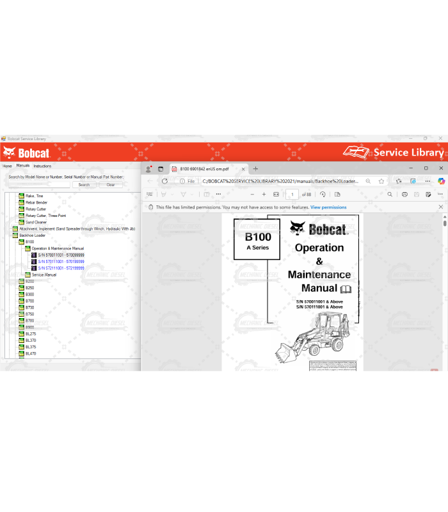Click the rotate page icon in PDF toolbar
The height and width of the screenshot is (512, 448).
[x=323, y=194]
